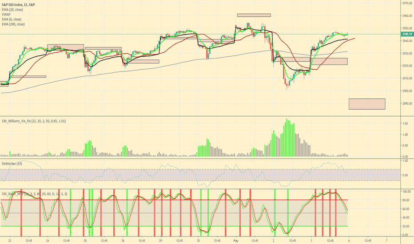Select the rectangle drawing above 2960 price
Viewport: 414px width, 244px height.
point(254,15)
